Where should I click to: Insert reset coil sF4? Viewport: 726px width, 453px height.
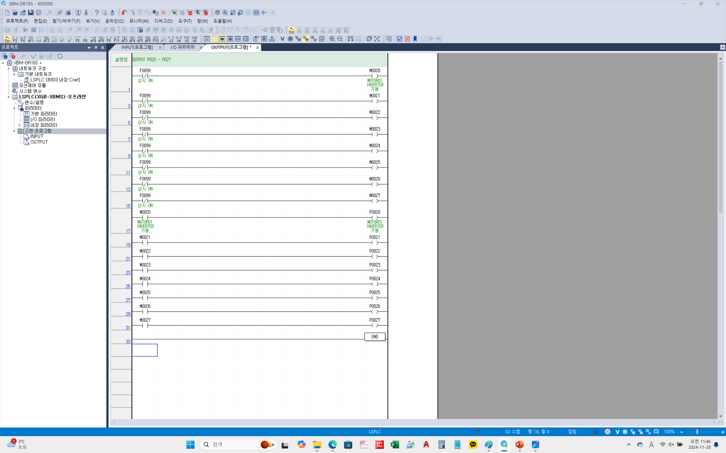(x=132, y=39)
